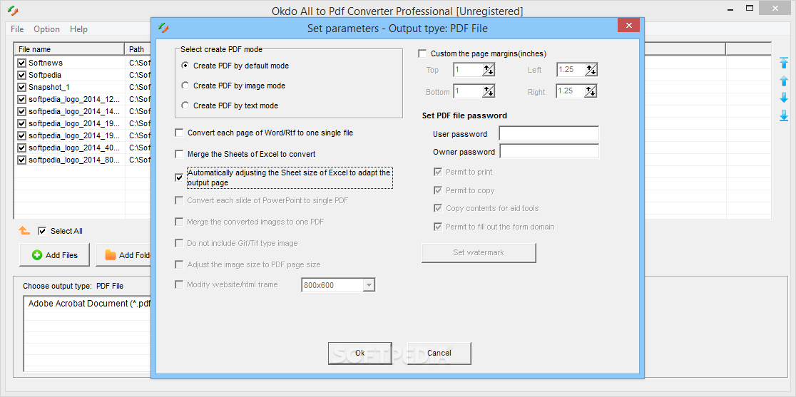Open the Help menu
796x397 pixels.
pos(78,29)
